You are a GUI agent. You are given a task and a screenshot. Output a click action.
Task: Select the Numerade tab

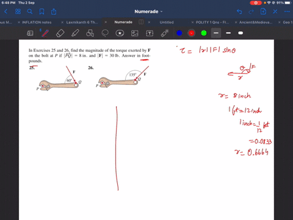123,22
